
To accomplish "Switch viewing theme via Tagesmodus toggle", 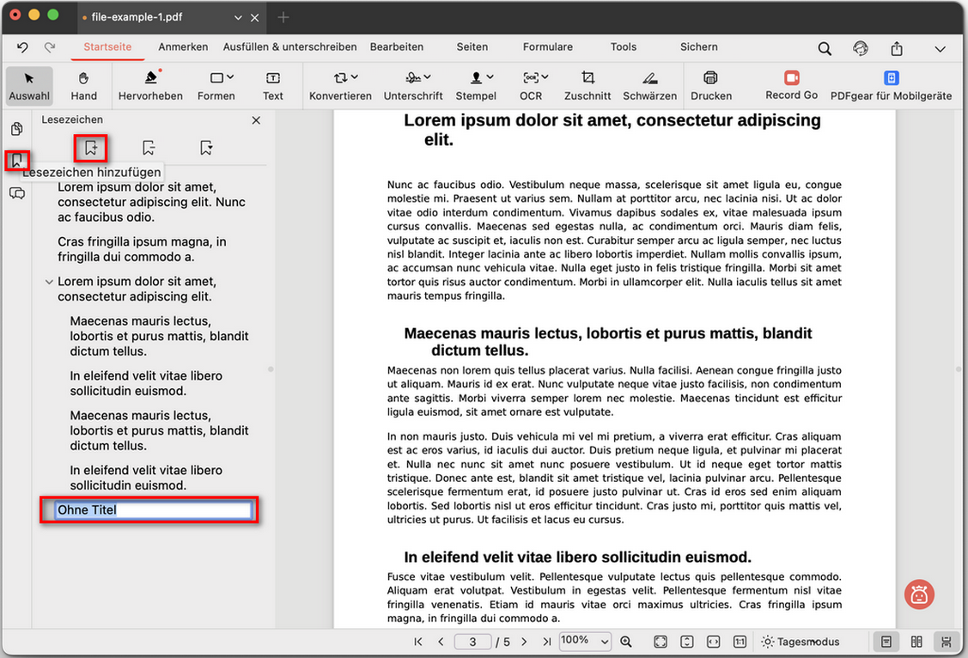I will [800, 641].
